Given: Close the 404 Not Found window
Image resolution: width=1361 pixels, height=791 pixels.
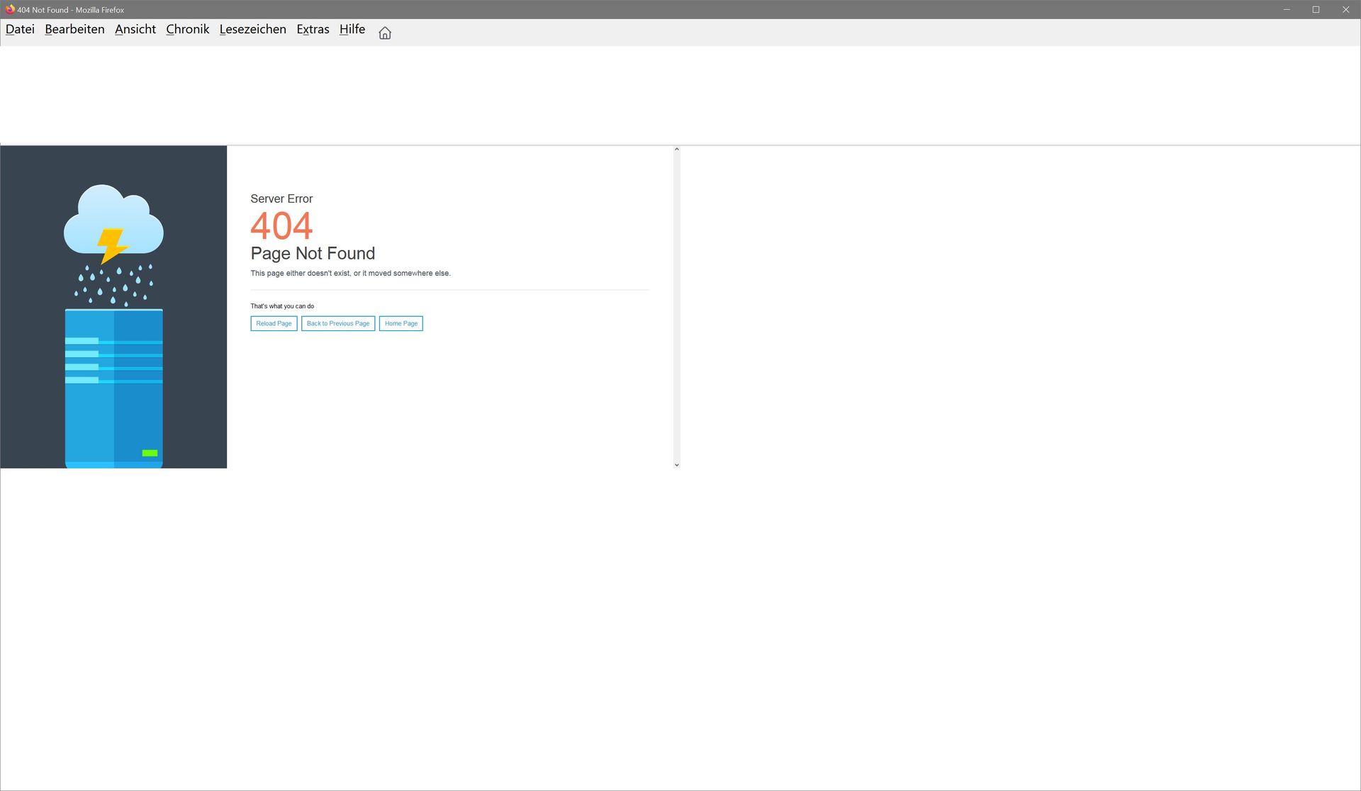Looking at the screenshot, I should point(1345,9).
